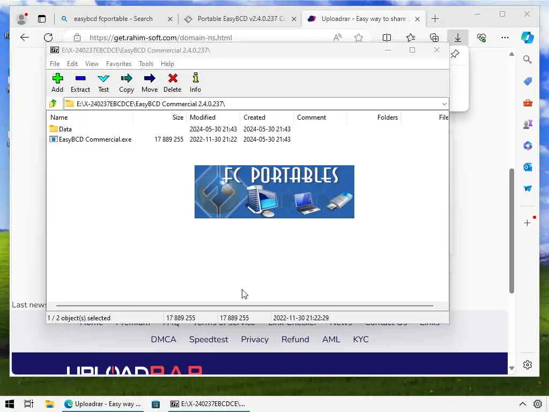Sort files by Modified column

[x=213, y=117]
